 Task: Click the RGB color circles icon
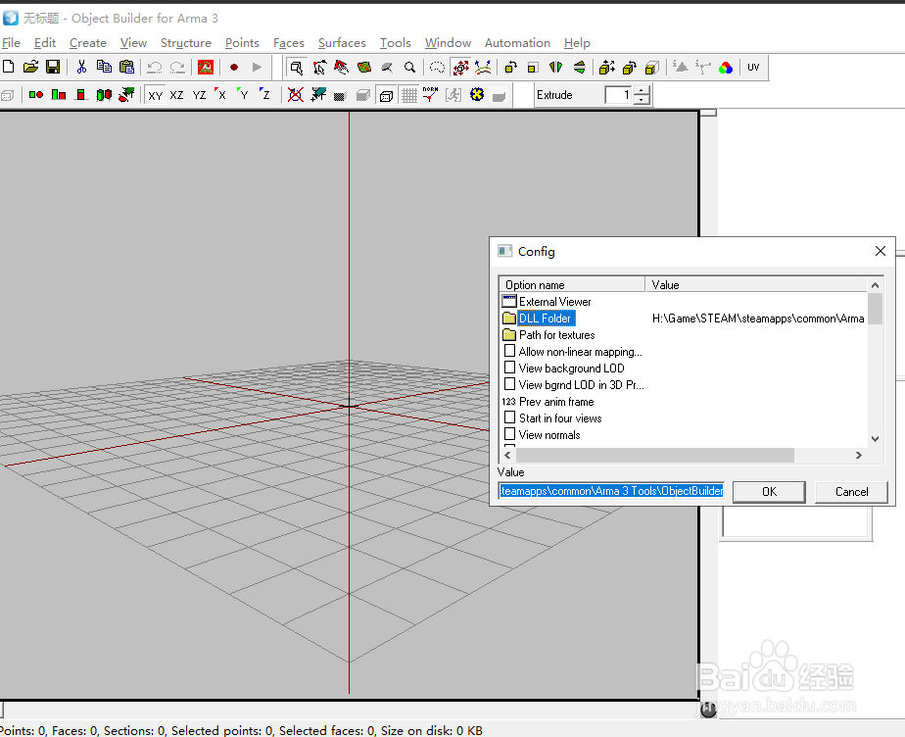pos(726,68)
